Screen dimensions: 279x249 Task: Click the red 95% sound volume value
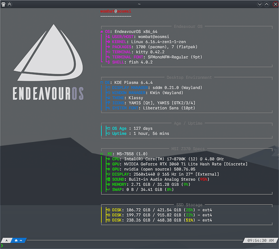pos(204,179)
